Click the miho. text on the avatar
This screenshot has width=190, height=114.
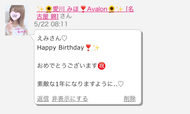[x=22, y=32]
